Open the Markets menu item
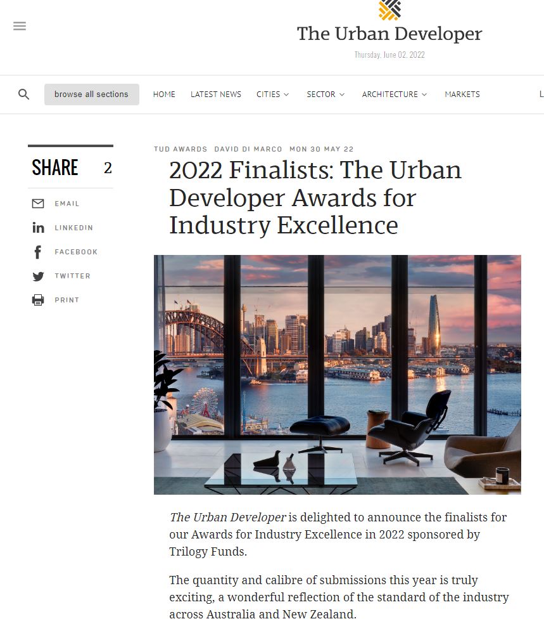This screenshot has width=544, height=626. (x=462, y=95)
